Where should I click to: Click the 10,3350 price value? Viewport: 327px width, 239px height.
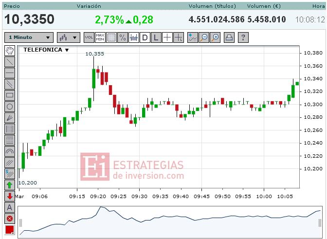click(x=29, y=19)
